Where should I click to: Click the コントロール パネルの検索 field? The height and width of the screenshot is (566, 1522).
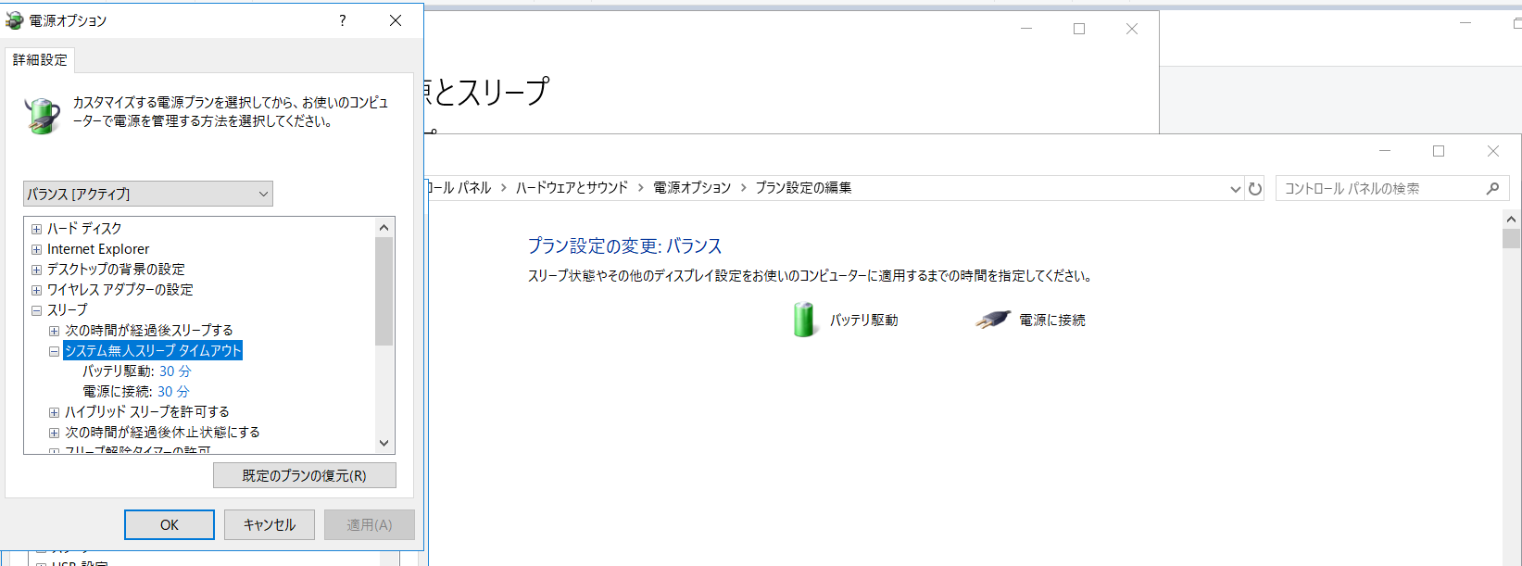1392,189
